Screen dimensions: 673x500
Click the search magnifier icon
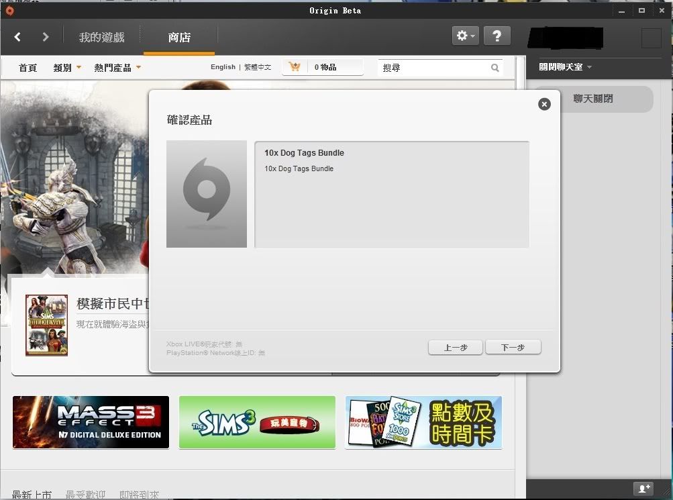tap(495, 68)
